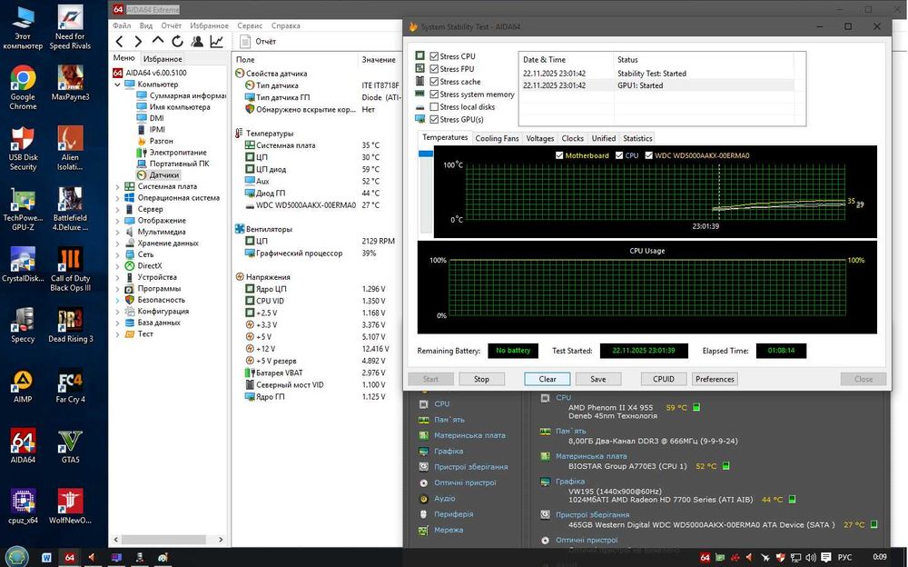908x567 pixels.
Task: Open the Файл menu
Action: 122,25
